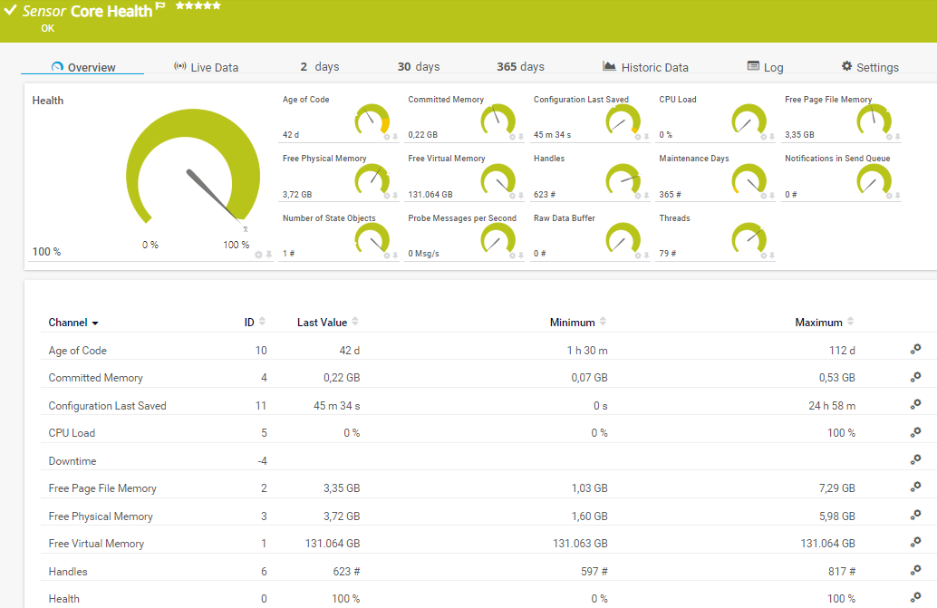Select the Free Page File Memory table row
The image size is (937, 608).
[102, 488]
